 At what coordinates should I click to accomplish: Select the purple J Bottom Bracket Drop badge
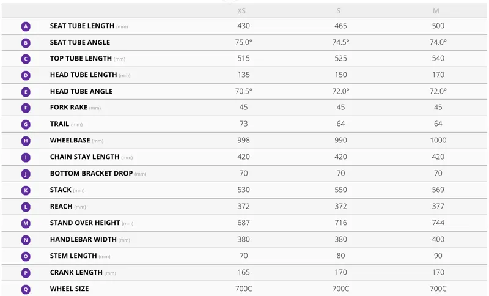pos(26,174)
